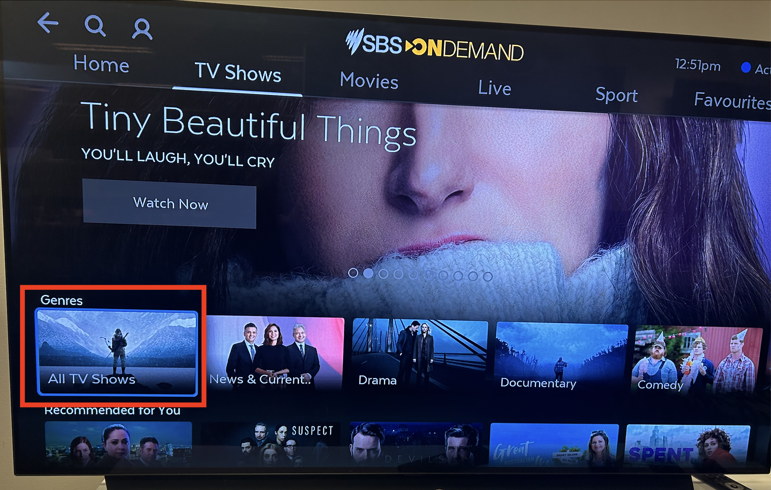Viewport: 771px width, 490px height.
Task: Switch to the Live tab
Action: click(x=495, y=87)
